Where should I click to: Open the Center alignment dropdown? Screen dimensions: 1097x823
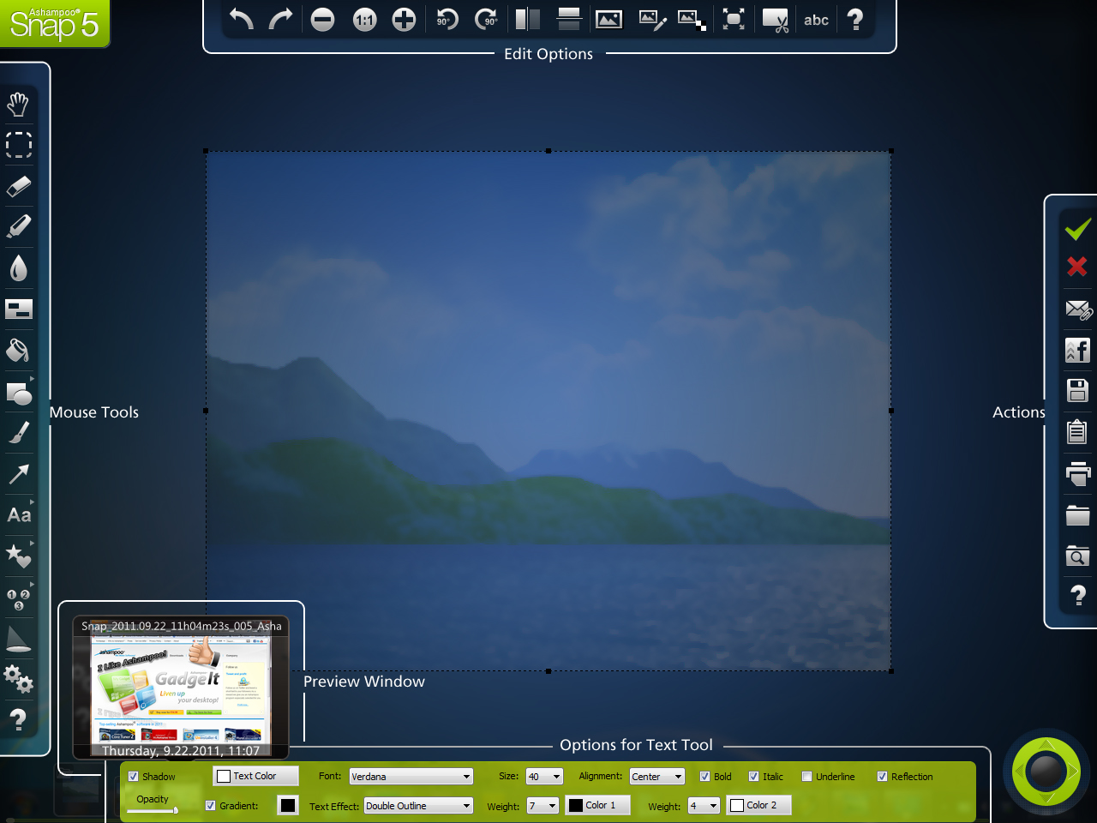656,777
